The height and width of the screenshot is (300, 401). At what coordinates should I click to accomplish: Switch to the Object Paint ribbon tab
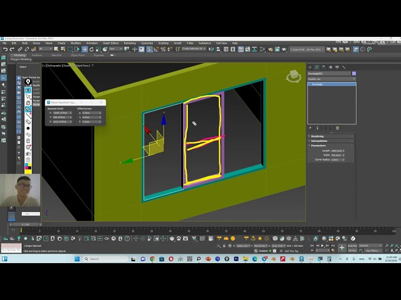(x=78, y=55)
